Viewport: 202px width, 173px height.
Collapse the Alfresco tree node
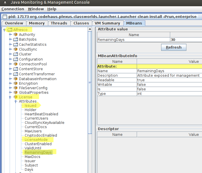coord(4,30)
